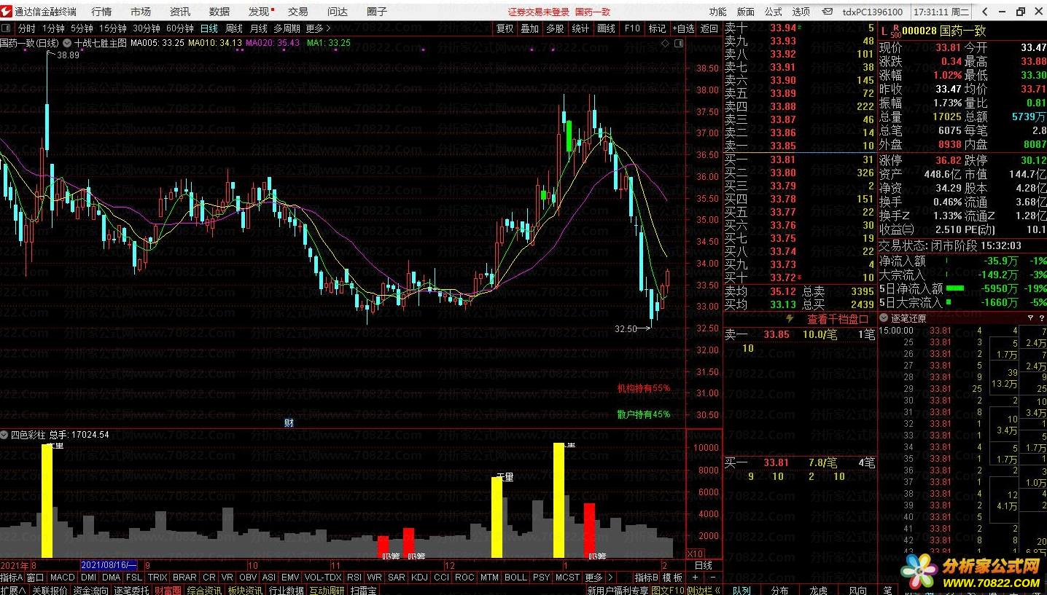Click the 财 marker on the price chart

point(289,422)
